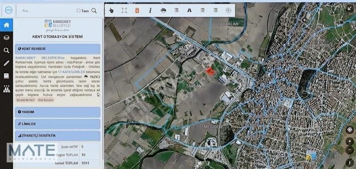
Task: Click the round info button on map
Action: [x=350, y=162]
